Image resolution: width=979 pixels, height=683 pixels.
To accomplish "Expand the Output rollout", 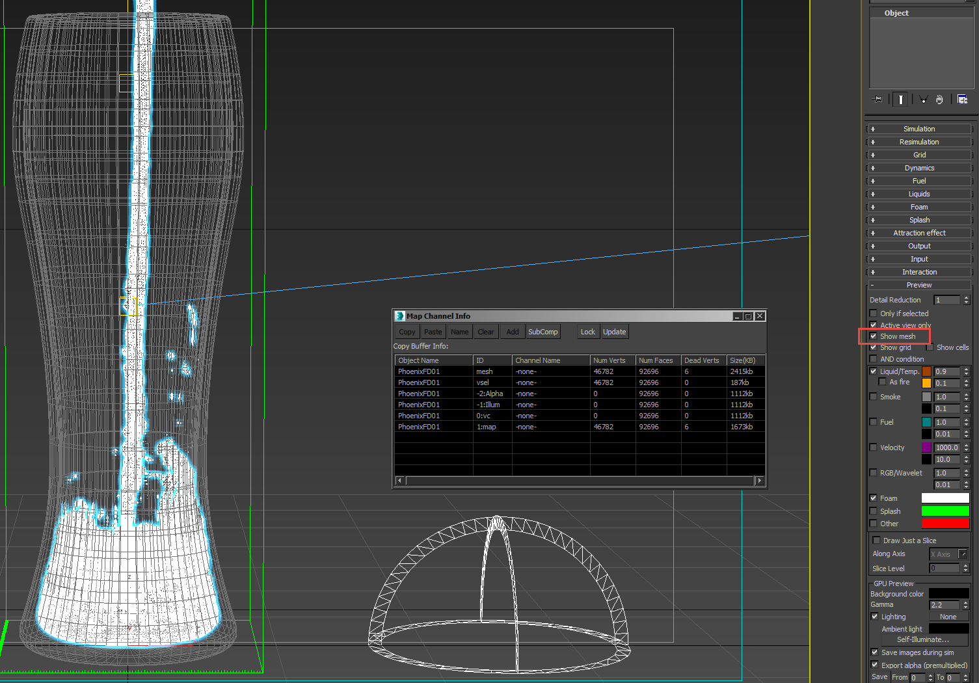I will 919,246.
